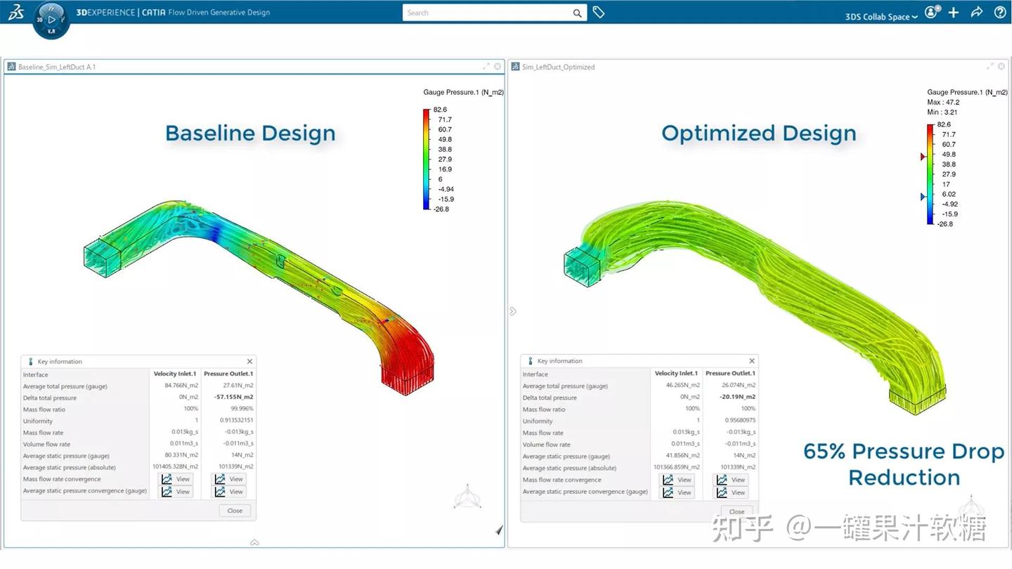Select Baseline value 84.766N_m2
The width and height of the screenshot is (1012, 569).
[x=181, y=386]
